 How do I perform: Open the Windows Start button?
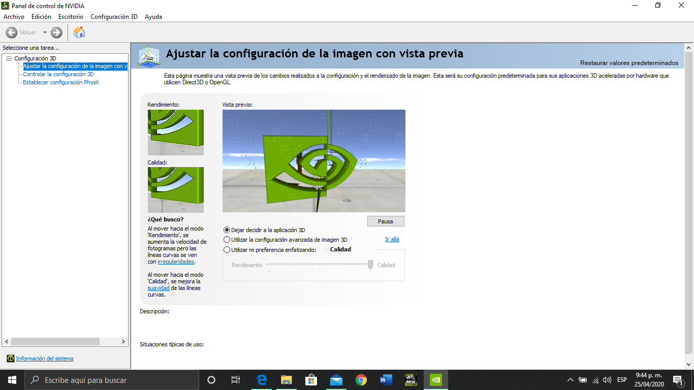pos(12,380)
